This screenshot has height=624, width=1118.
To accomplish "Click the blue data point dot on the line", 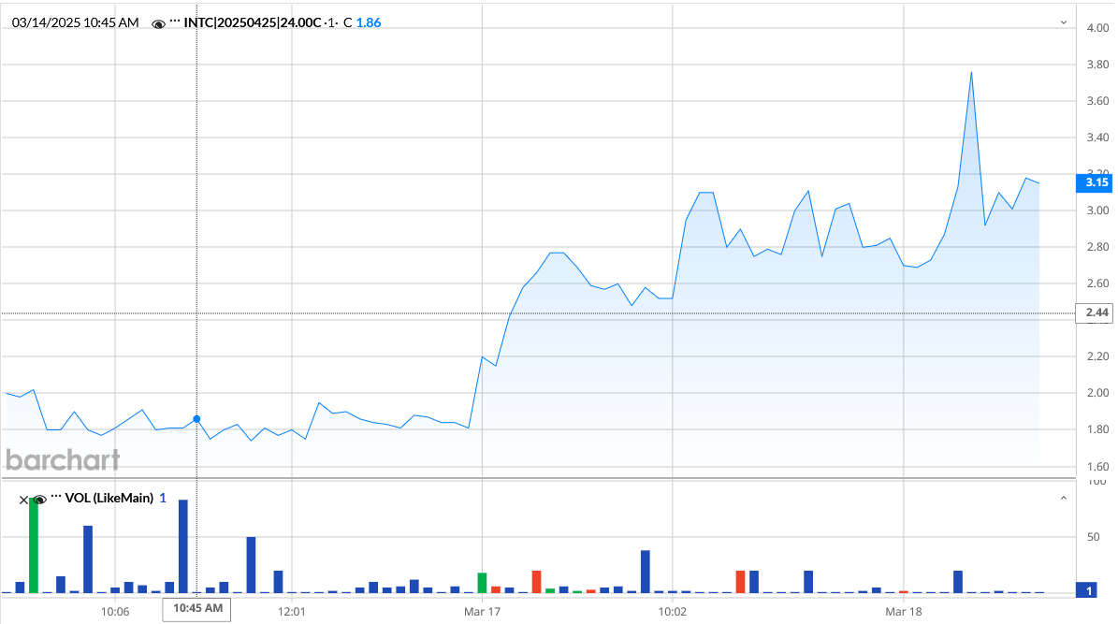I will [196, 419].
